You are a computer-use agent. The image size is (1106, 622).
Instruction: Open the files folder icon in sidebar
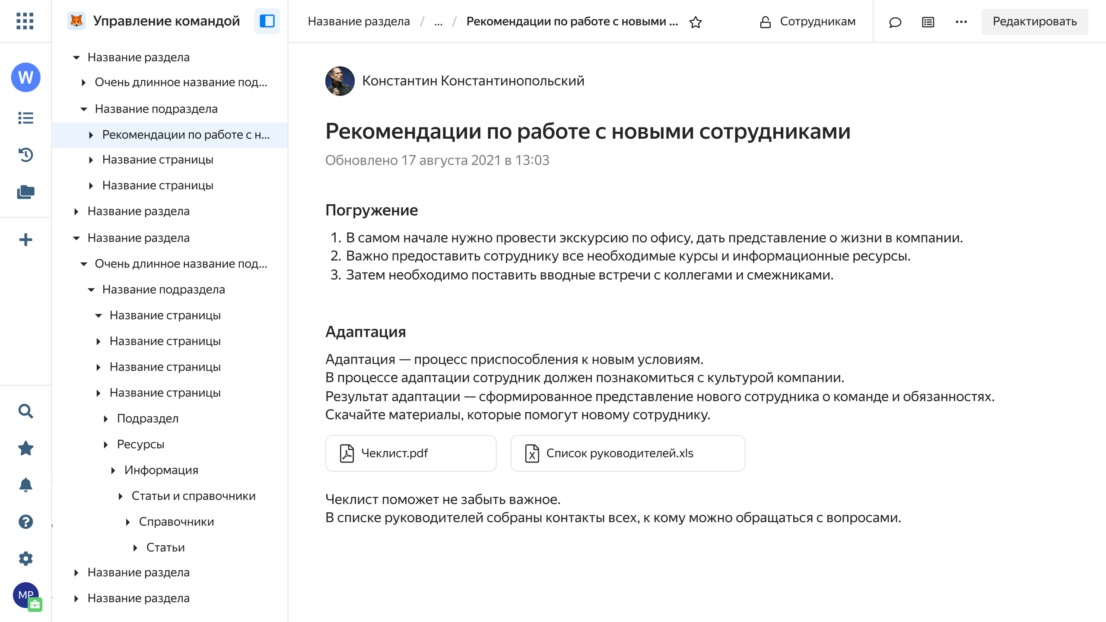click(25, 192)
